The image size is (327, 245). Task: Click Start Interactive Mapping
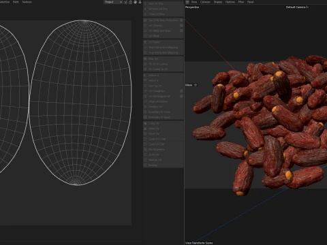click(x=163, y=48)
